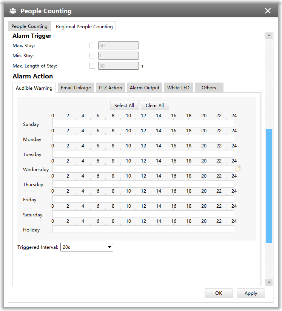The image size is (282, 311).
Task: Click the blue vertical scrollbar thumb
Action: pyautogui.click(x=269, y=185)
